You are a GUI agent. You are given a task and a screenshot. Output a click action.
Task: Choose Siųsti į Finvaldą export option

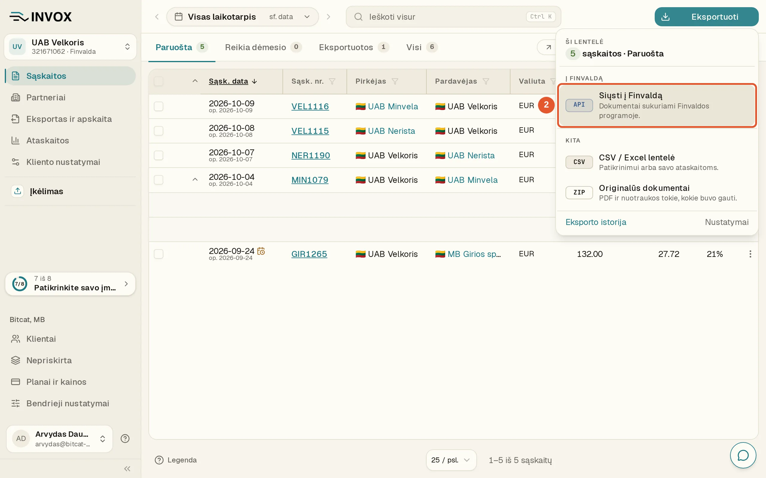pos(657,105)
